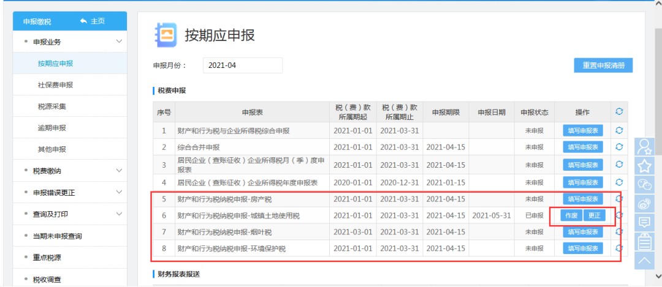Open the Weibo sidebar icon
Viewport: 662px width, 287px height.
tap(644, 203)
